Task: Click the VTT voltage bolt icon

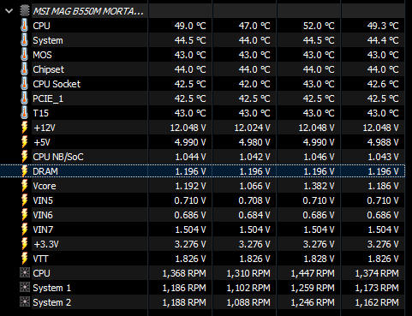Action: 25,259
